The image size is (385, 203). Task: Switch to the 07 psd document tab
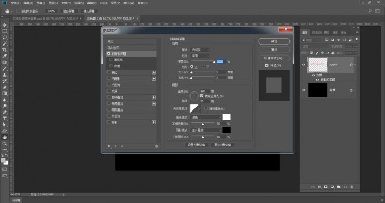point(45,19)
